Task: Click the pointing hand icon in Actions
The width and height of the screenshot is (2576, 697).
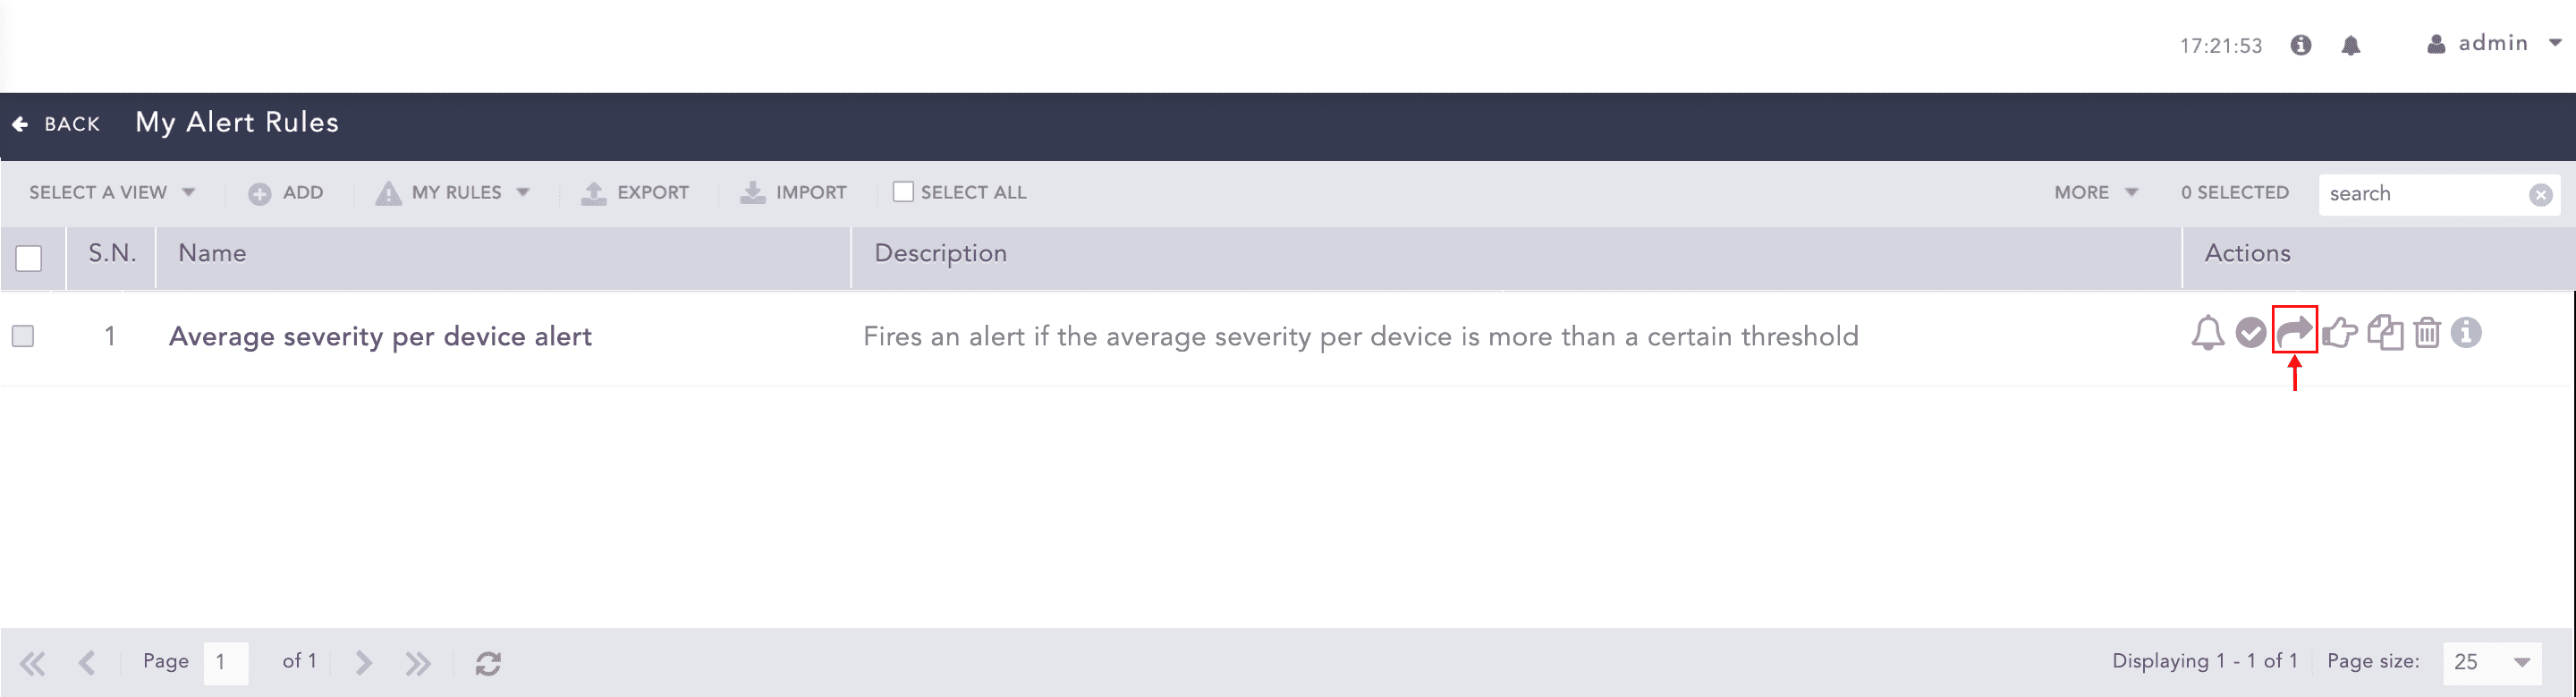Action: pos(2340,333)
